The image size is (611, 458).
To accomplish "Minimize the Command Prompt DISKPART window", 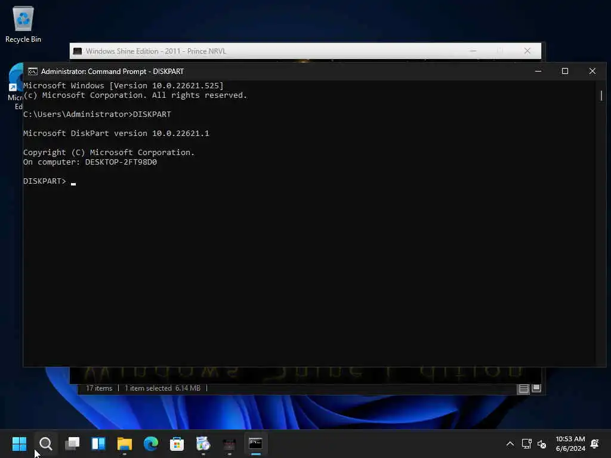I will (538, 71).
